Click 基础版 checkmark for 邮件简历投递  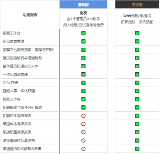(83, 66)
